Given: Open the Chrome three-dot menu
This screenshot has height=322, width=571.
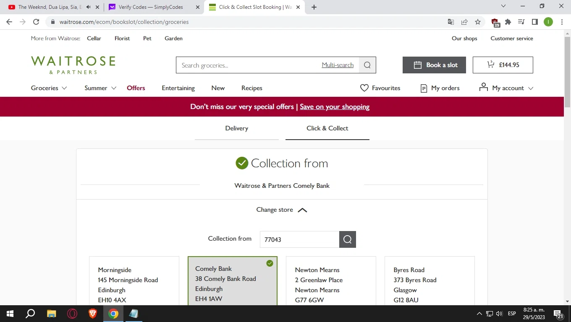Looking at the screenshot, I should click(562, 22).
